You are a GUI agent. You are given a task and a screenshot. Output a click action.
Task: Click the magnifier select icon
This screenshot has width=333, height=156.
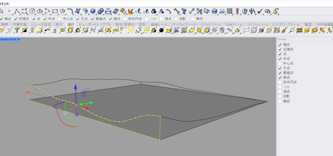click(x=292, y=30)
